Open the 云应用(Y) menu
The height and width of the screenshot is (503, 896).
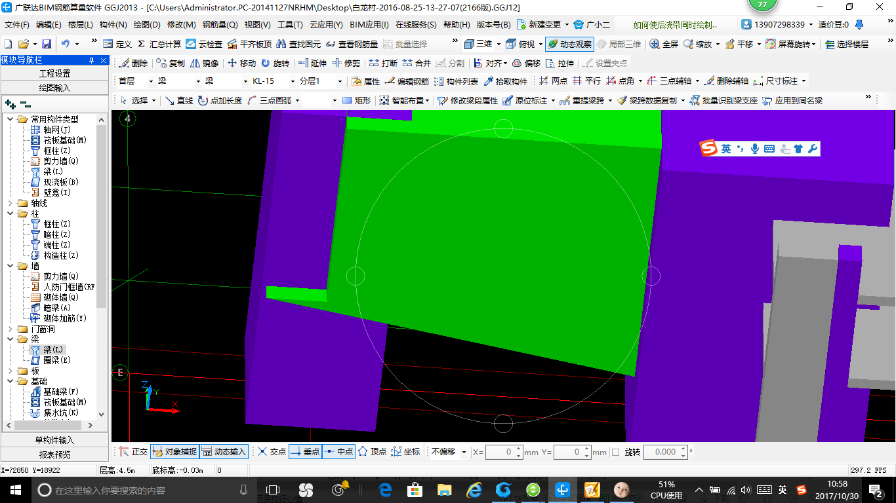tap(326, 24)
